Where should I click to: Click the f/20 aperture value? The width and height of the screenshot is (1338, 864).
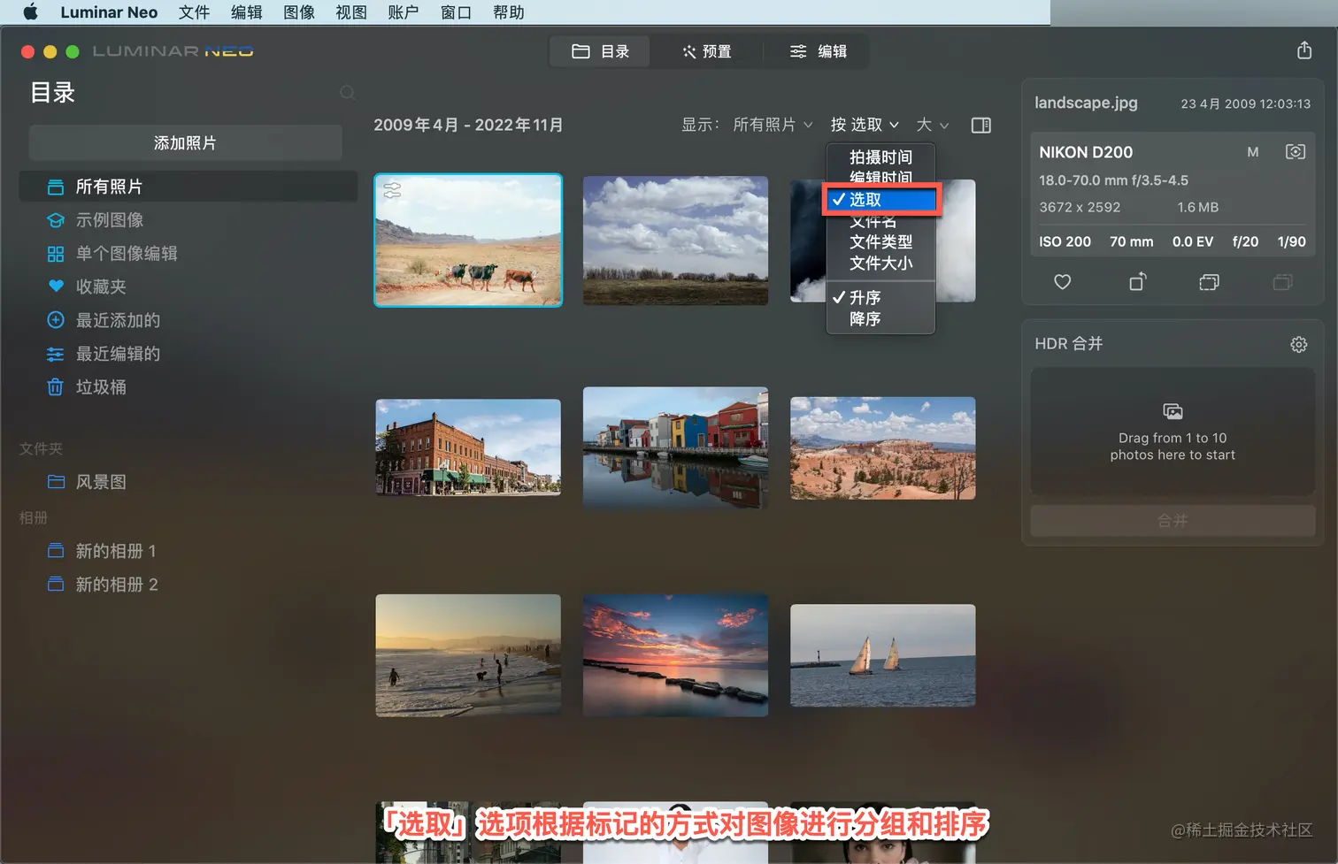(1245, 241)
